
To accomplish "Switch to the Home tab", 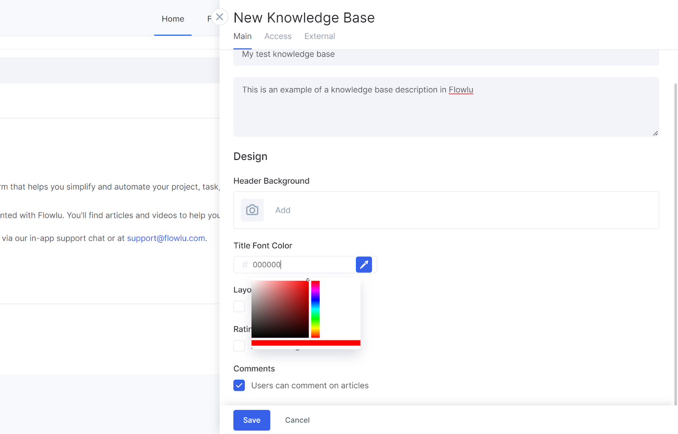I will click(173, 19).
